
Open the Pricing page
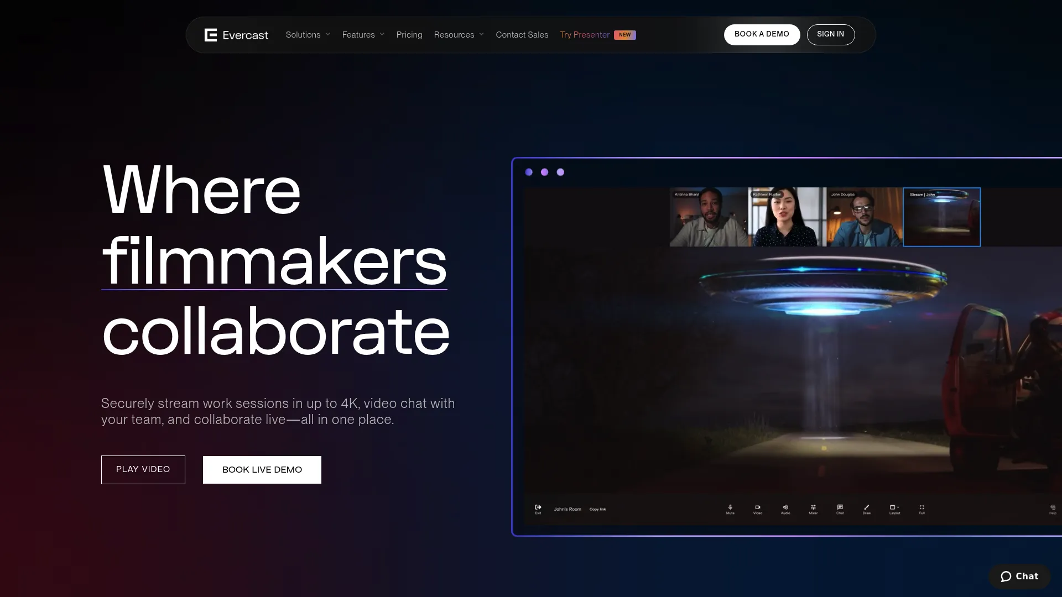click(409, 35)
